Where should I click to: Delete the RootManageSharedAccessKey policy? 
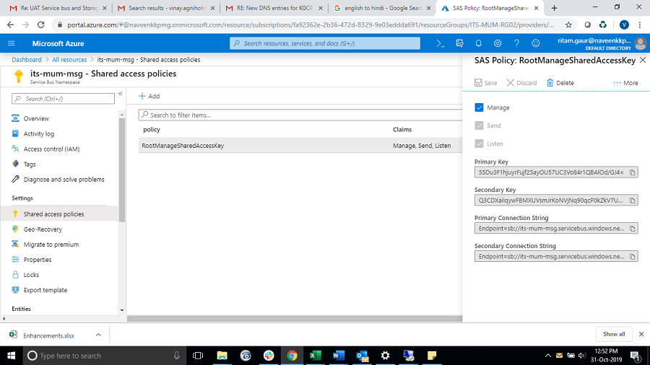coord(560,83)
